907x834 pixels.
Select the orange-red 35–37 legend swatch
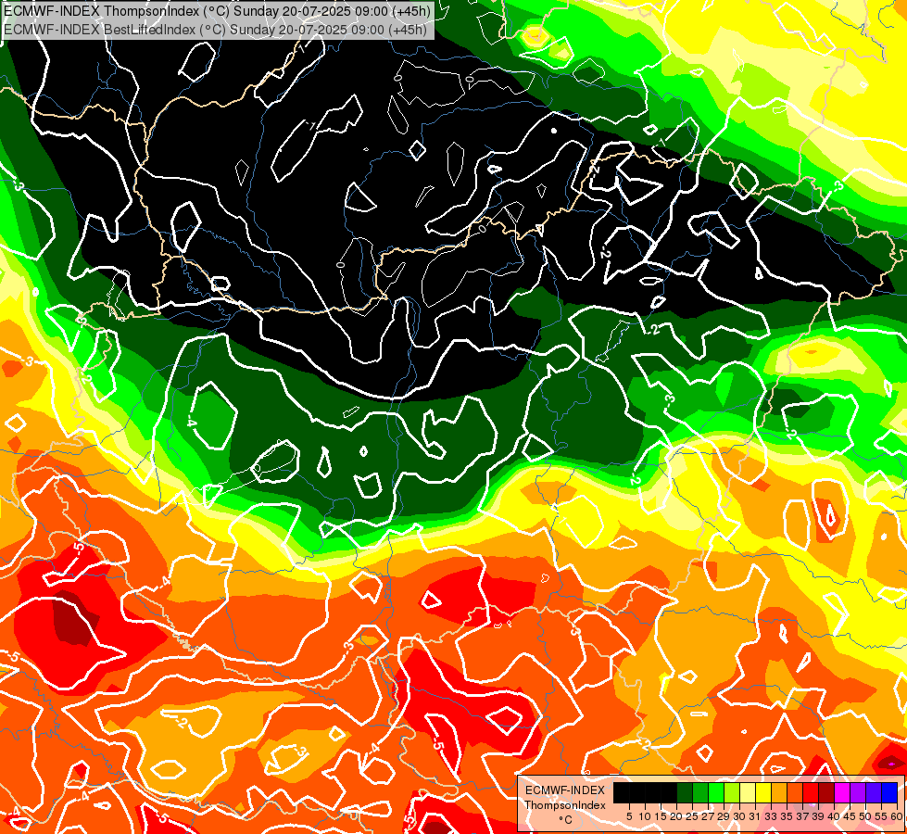(x=795, y=793)
